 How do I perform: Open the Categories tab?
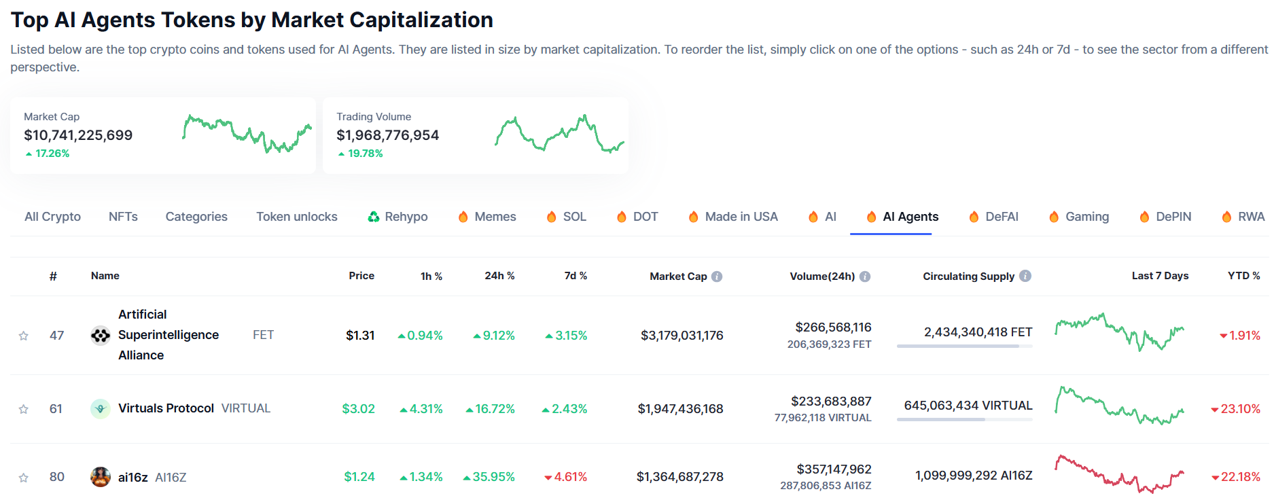point(196,217)
